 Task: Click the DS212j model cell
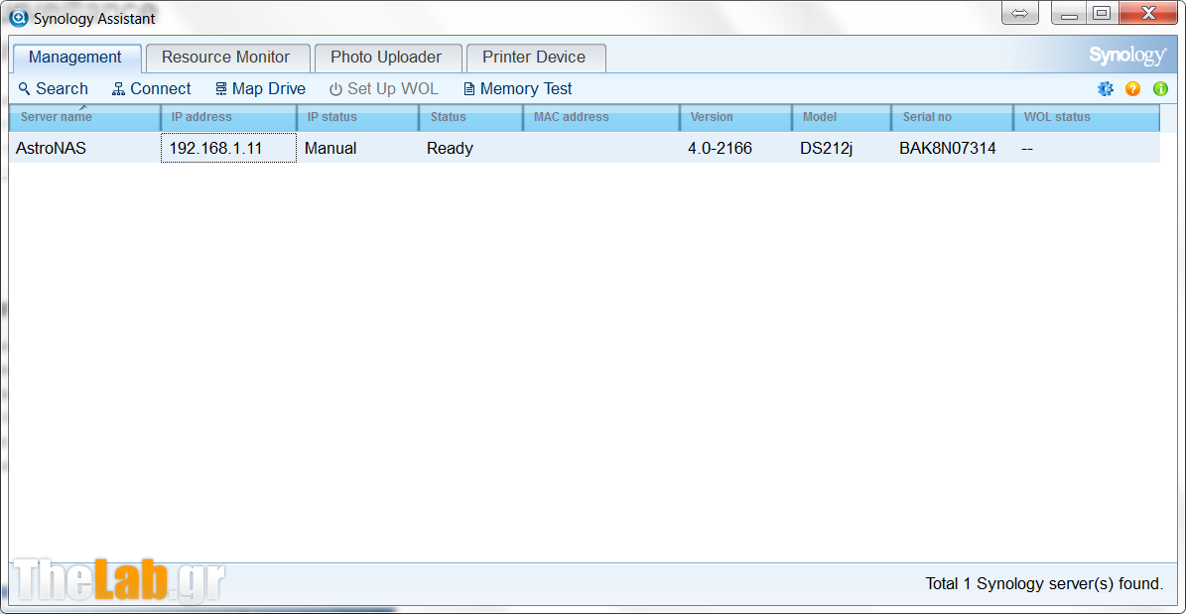tap(841, 148)
